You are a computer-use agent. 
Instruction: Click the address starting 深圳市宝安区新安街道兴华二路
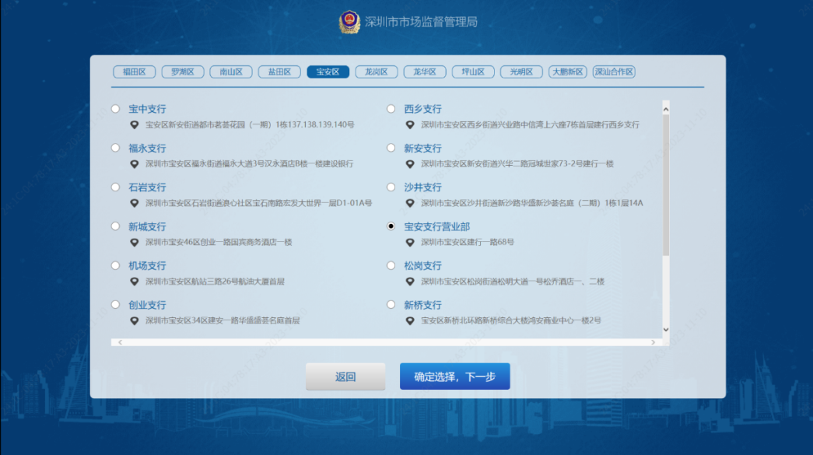click(x=517, y=164)
